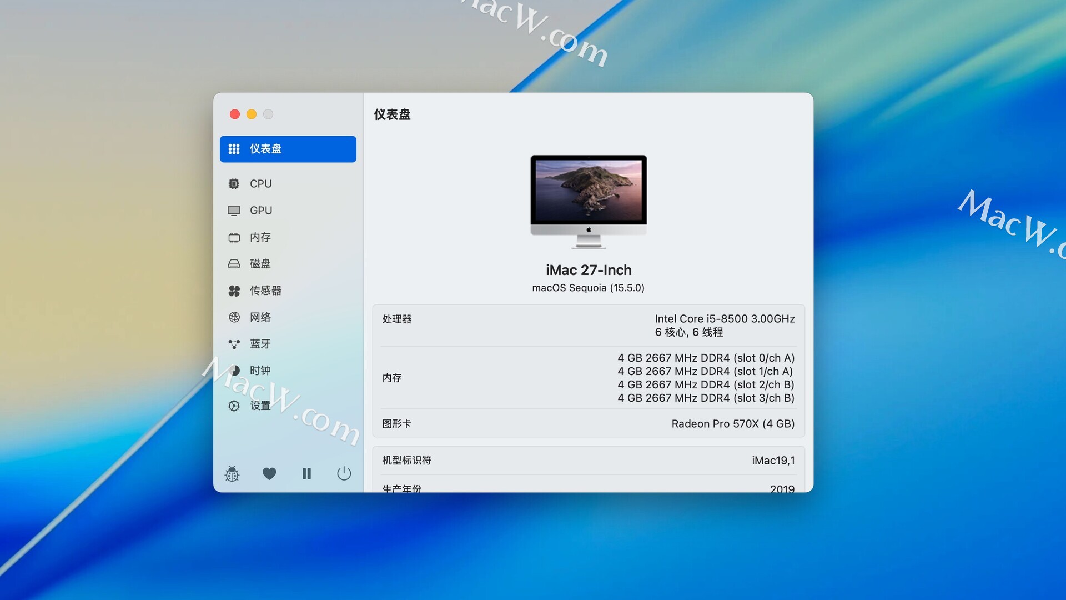Click the power icon to quit
The width and height of the screenshot is (1066, 600).
click(x=344, y=473)
